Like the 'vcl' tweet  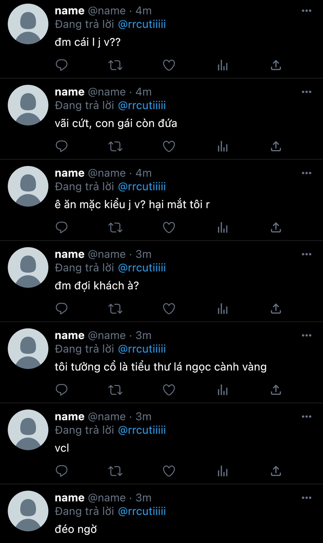tap(169, 471)
